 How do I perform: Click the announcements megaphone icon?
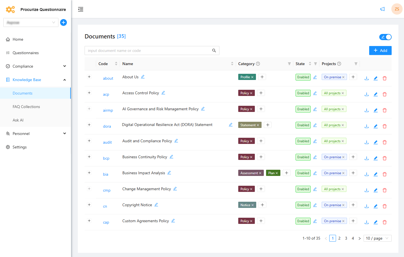point(382,9)
